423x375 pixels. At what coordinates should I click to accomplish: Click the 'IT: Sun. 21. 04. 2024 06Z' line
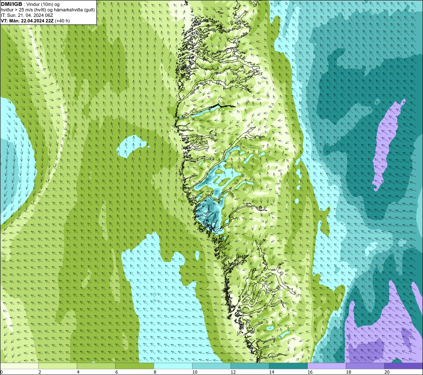point(27,15)
